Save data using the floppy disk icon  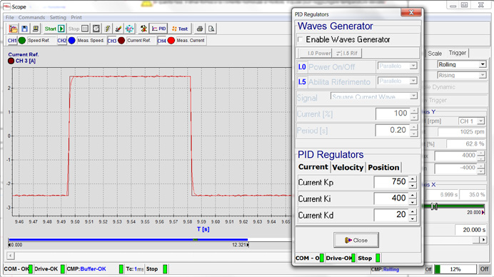[24, 29]
